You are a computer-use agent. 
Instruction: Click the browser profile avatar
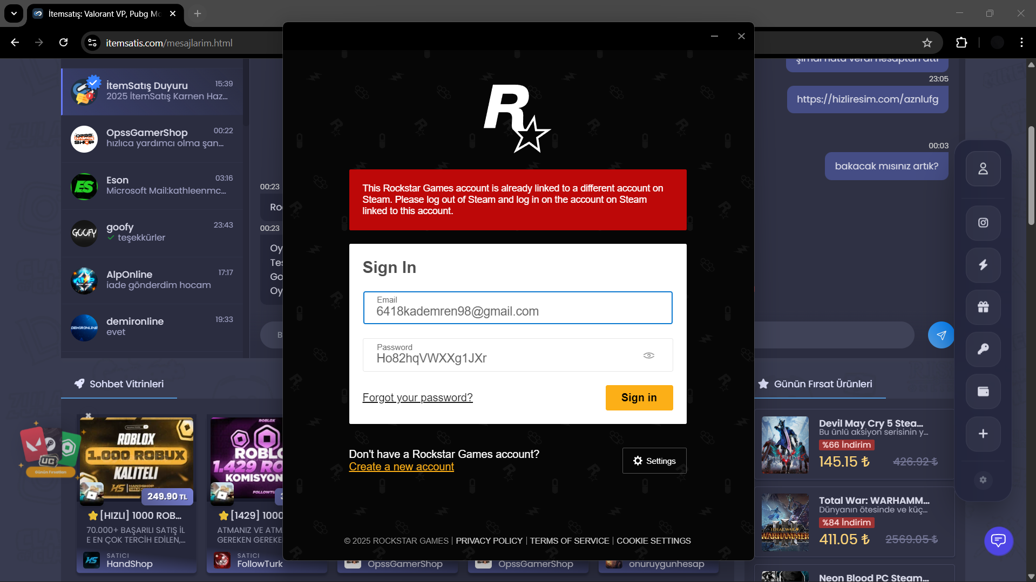(997, 43)
